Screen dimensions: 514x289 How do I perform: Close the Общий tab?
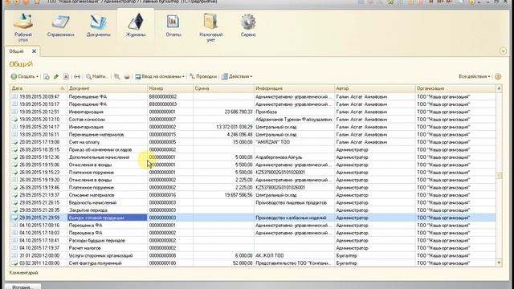(34, 51)
